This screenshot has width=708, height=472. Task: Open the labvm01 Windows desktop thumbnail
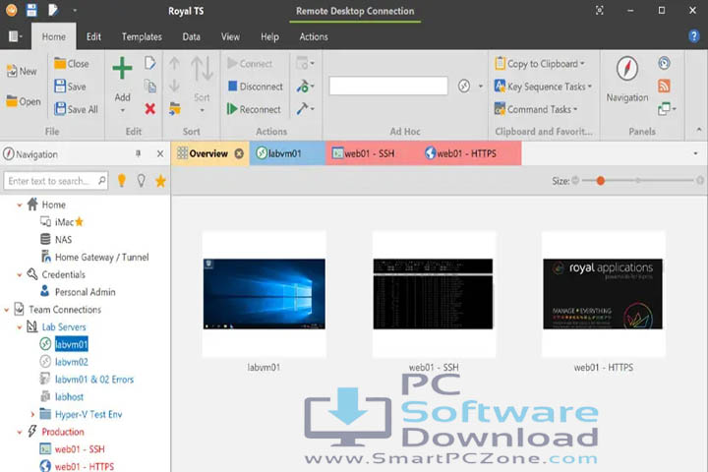(265, 294)
